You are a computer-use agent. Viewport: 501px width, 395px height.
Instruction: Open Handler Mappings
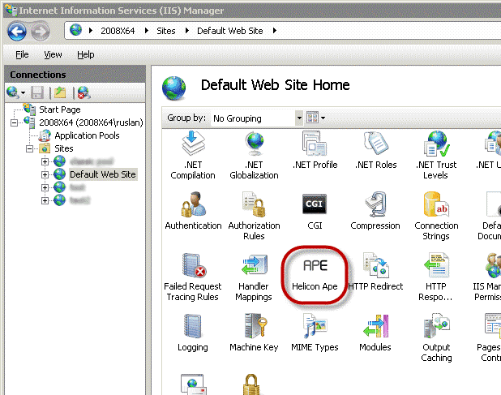click(254, 277)
